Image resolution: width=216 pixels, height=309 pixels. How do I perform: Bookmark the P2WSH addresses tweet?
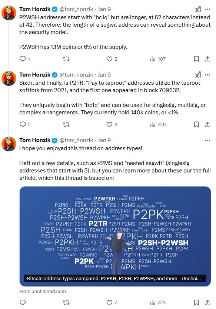(x=196, y=59)
